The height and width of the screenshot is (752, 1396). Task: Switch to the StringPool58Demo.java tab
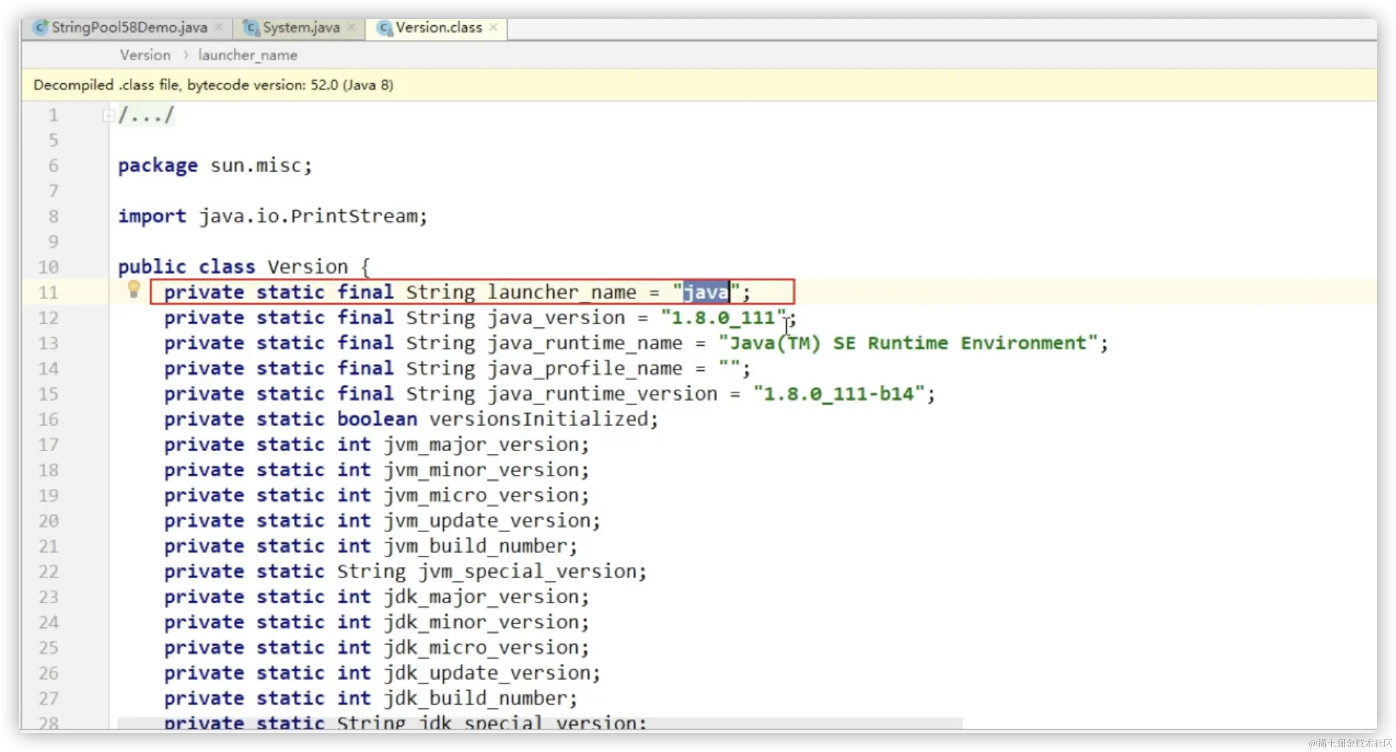click(129, 28)
